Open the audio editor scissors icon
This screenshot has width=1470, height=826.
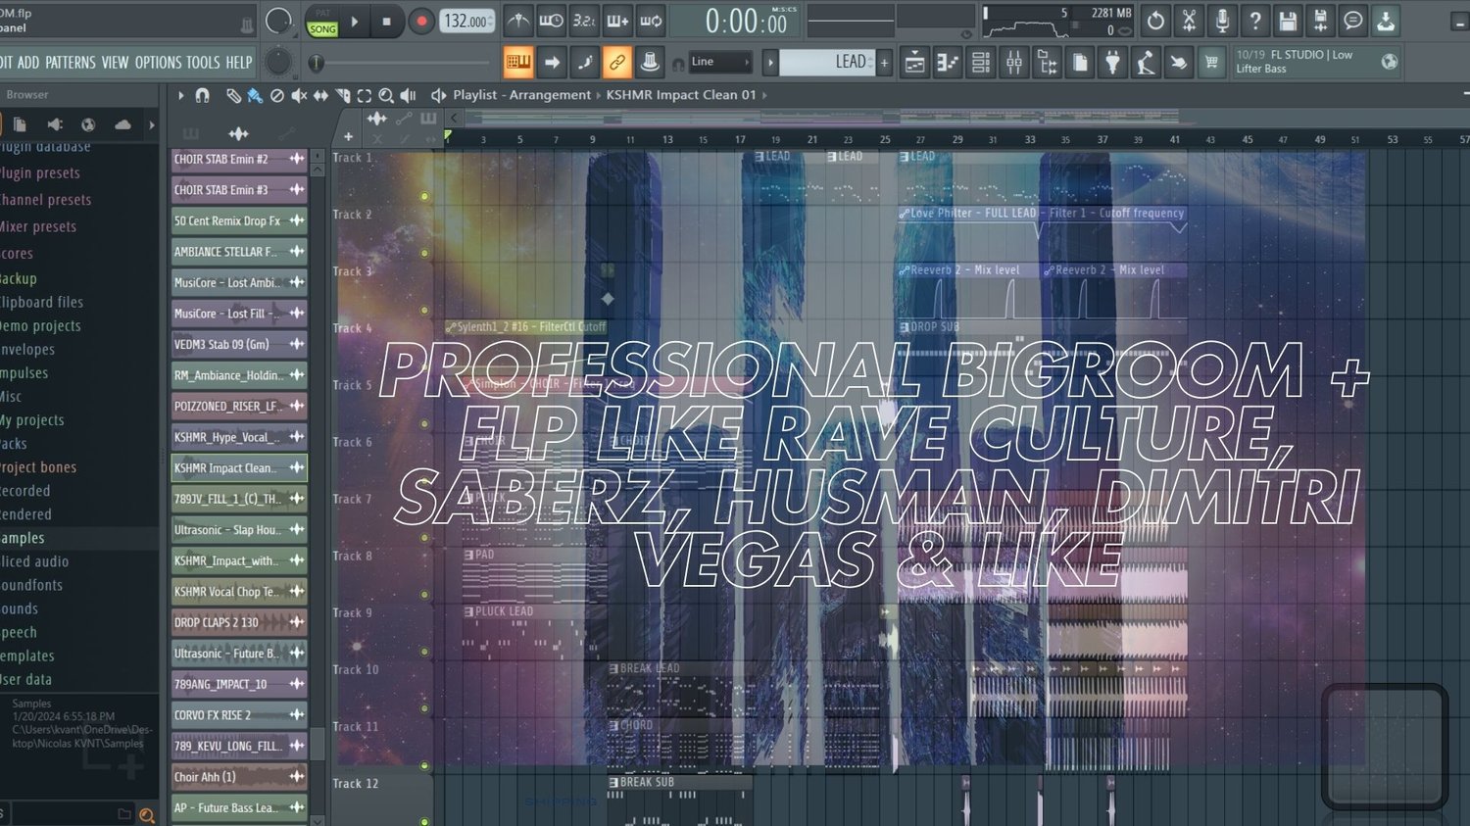1190,21
